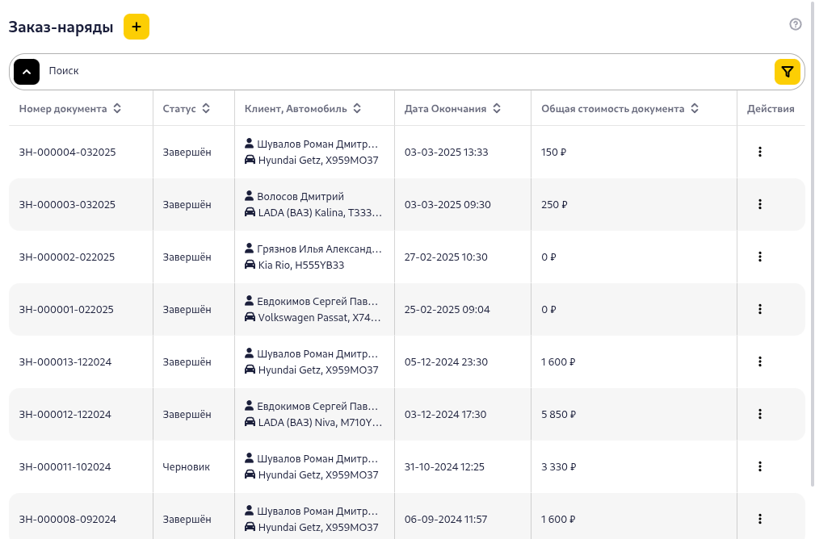Open actions menu for ЗН-000002-022025
The image size is (815, 539).
[759, 257]
